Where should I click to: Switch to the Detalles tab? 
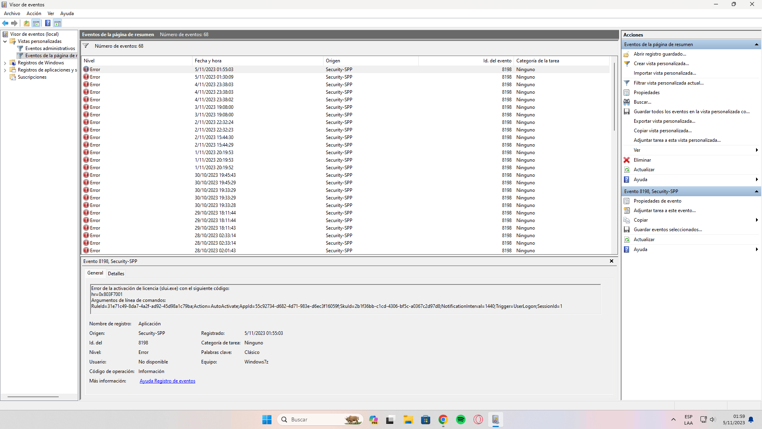[x=116, y=273]
